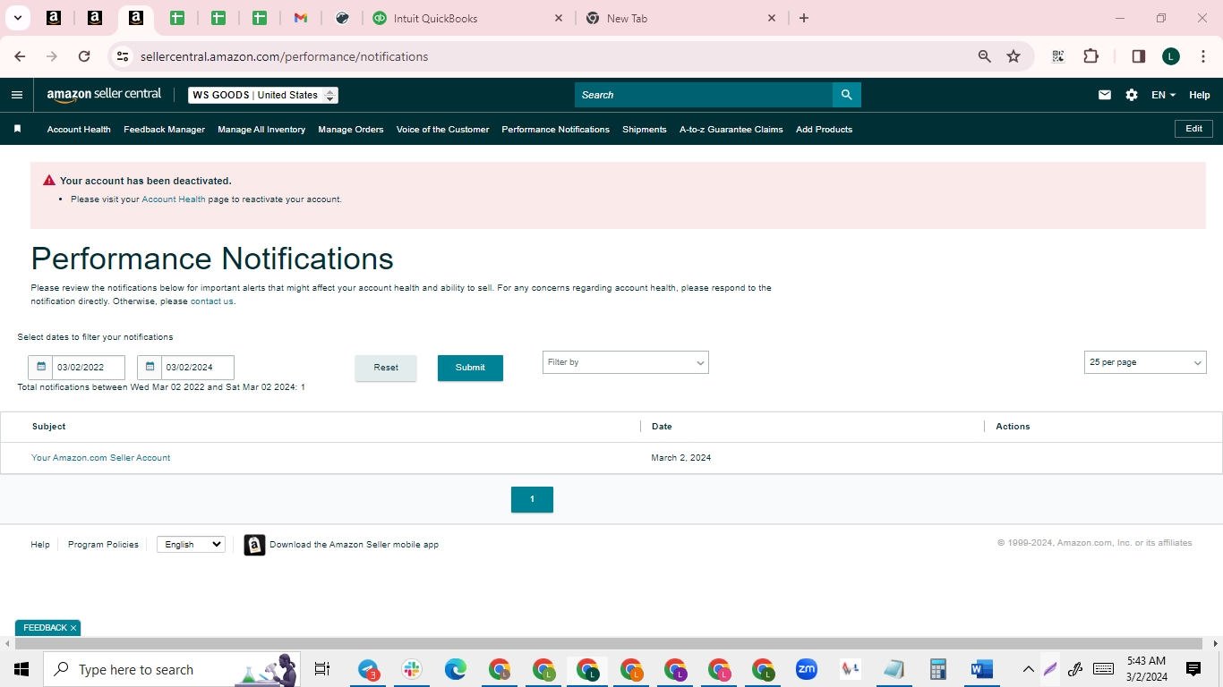Open the QR code extension icon
1223x687 pixels.
[1058, 56]
